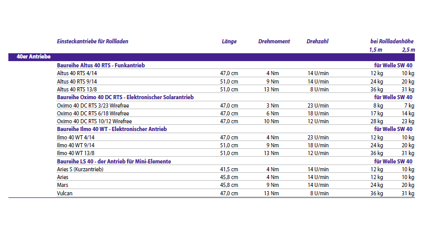Screen dimensions: 432x235
Task: Click 'für Welle SW 40' in Ilmo heading row
Action: coord(393,130)
